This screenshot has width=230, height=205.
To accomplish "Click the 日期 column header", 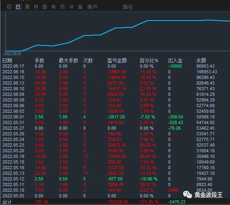I will point(7,60).
